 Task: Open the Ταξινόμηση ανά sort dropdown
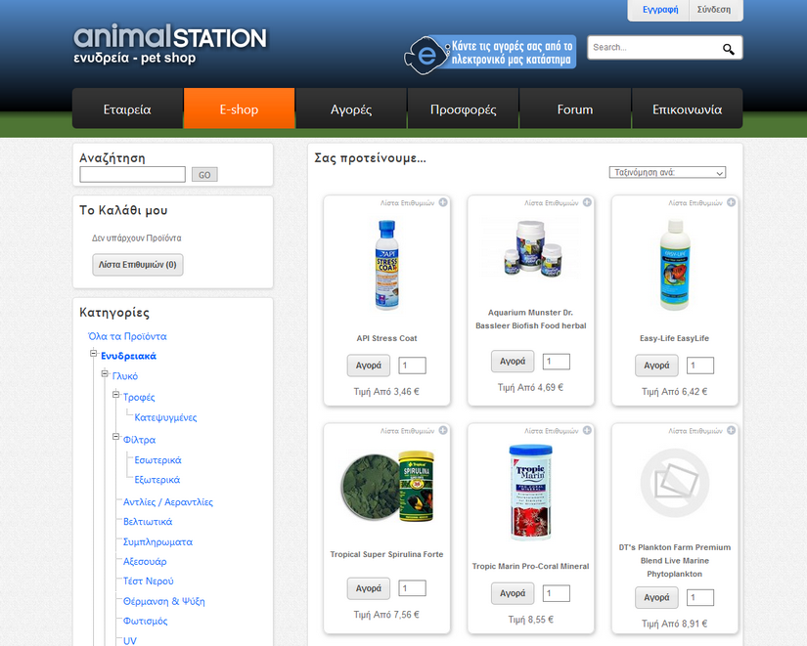(667, 173)
